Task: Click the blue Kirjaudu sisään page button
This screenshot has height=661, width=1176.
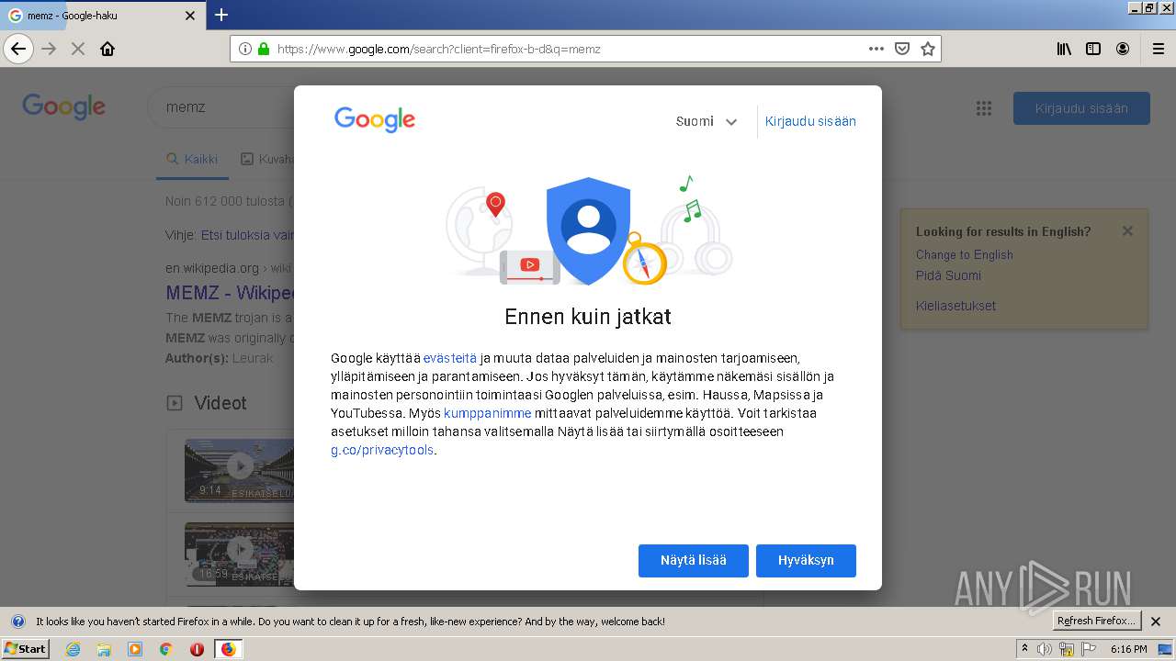Action: (x=1081, y=108)
